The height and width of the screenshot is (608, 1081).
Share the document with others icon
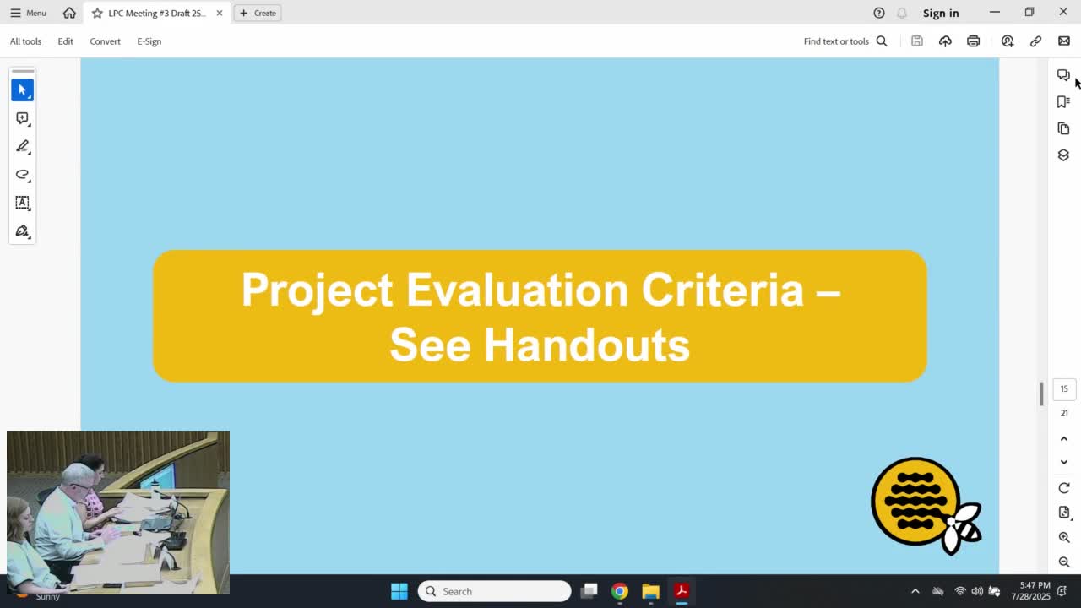click(1008, 41)
